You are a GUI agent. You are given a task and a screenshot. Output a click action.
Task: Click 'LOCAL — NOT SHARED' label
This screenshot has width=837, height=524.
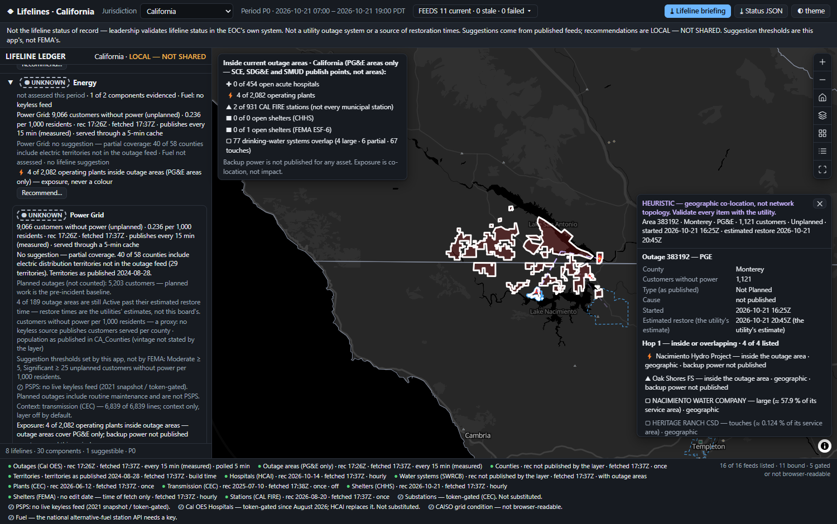click(x=167, y=57)
